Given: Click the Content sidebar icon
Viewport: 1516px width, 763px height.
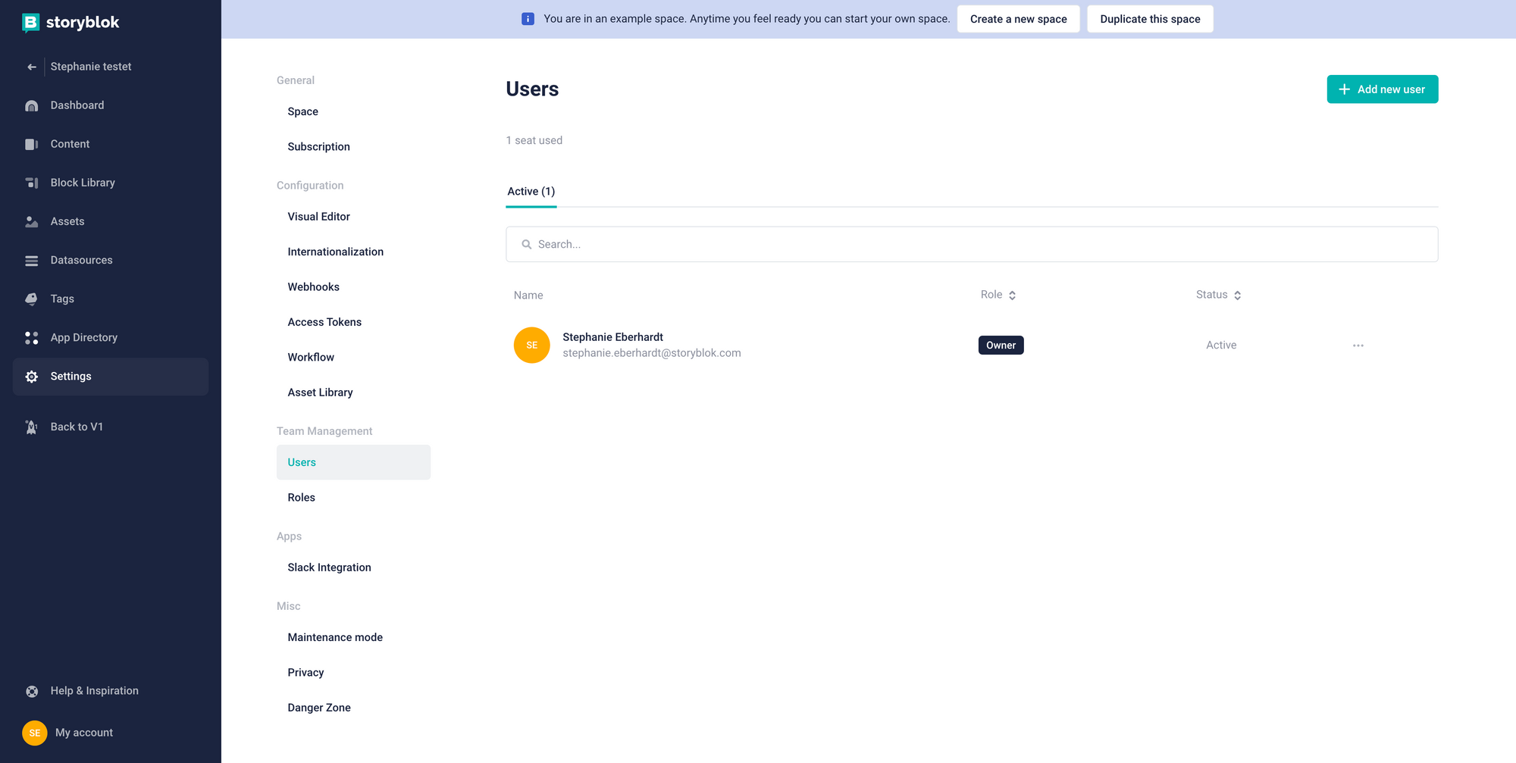Looking at the screenshot, I should tap(32, 144).
